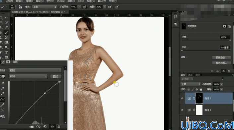This screenshot has height=130, width=234.
Task: Open the layer fill 100% arrow
Action: [221, 89]
